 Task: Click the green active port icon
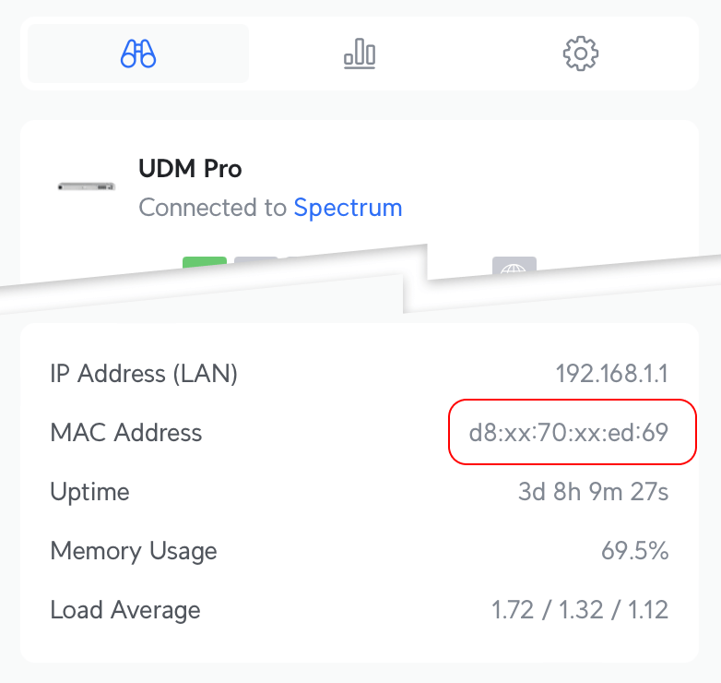pyautogui.click(x=205, y=267)
